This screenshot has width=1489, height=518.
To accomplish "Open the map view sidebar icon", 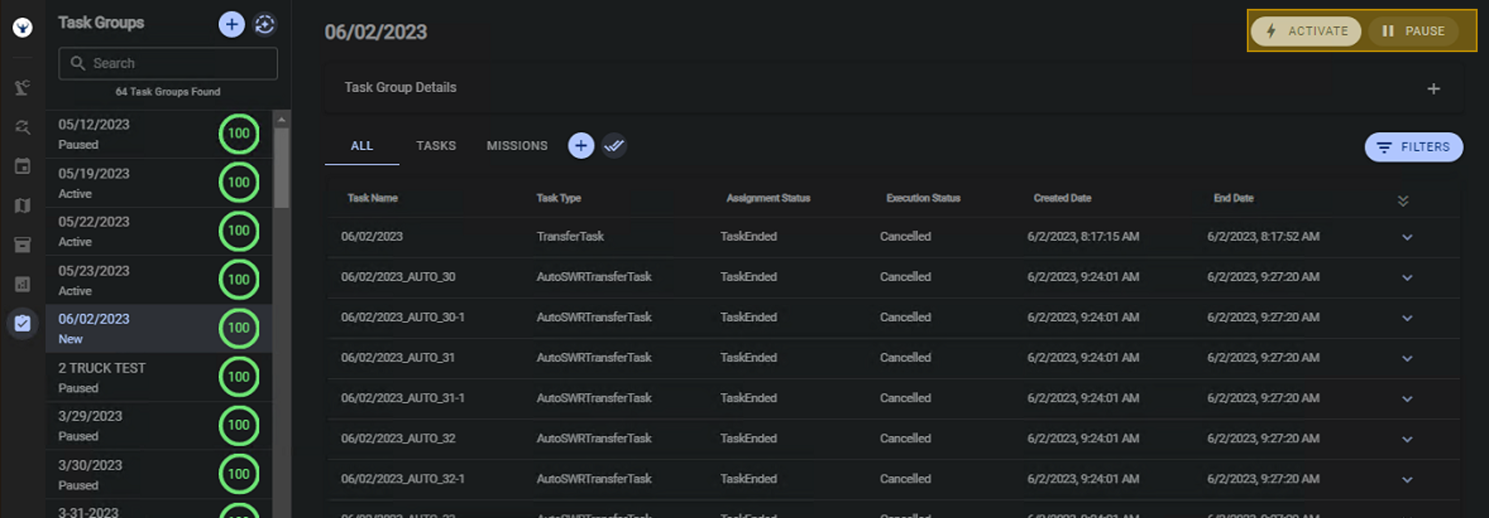I will (x=22, y=205).
